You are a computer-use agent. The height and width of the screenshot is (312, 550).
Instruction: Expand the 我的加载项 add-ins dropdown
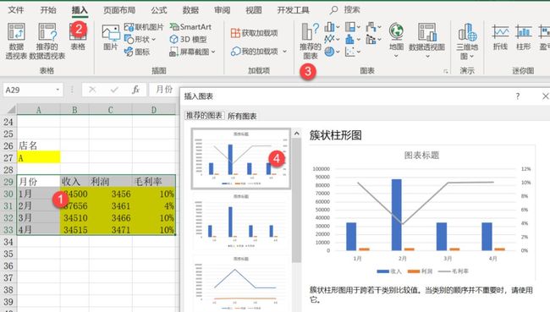point(285,52)
